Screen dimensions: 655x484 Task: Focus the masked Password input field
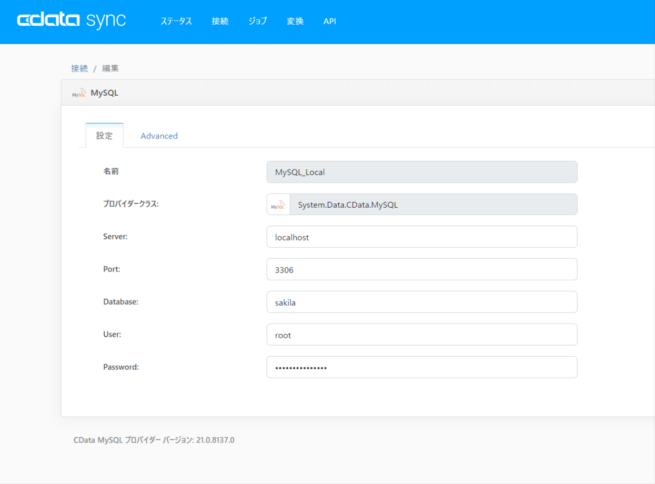(421, 368)
